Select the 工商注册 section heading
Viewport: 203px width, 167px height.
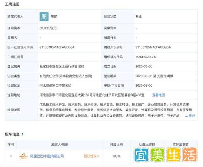coord(12,4)
